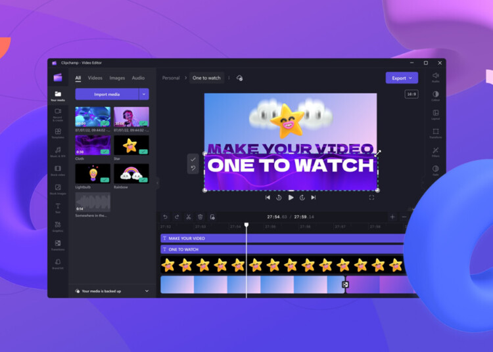The width and height of the screenshot is (493, 352).
Task: Open the Music & SFX sidebar panel
Action: click(x=58, y=152)
